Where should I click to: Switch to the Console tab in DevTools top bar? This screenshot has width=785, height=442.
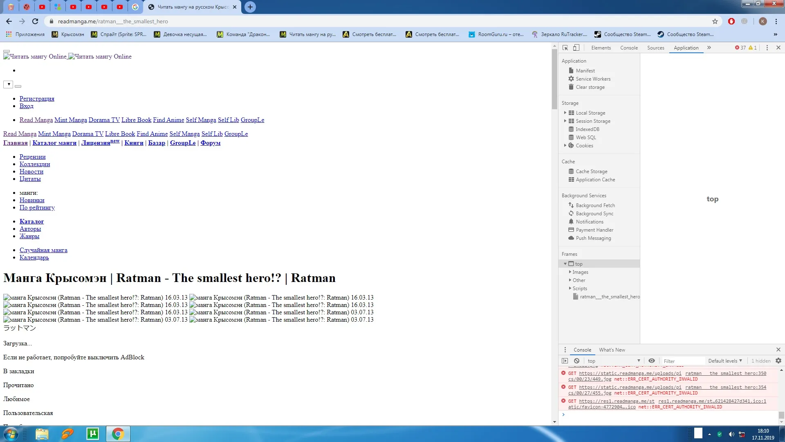coord(629,48)
